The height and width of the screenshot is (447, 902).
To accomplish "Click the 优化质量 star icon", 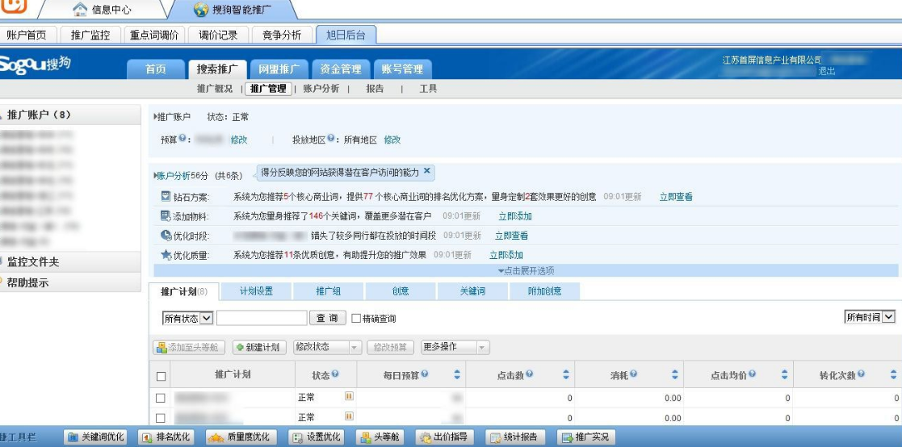I will coord(166,254).
